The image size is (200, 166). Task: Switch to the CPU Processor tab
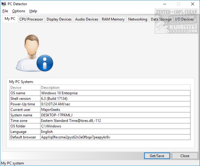pos(31,19)
